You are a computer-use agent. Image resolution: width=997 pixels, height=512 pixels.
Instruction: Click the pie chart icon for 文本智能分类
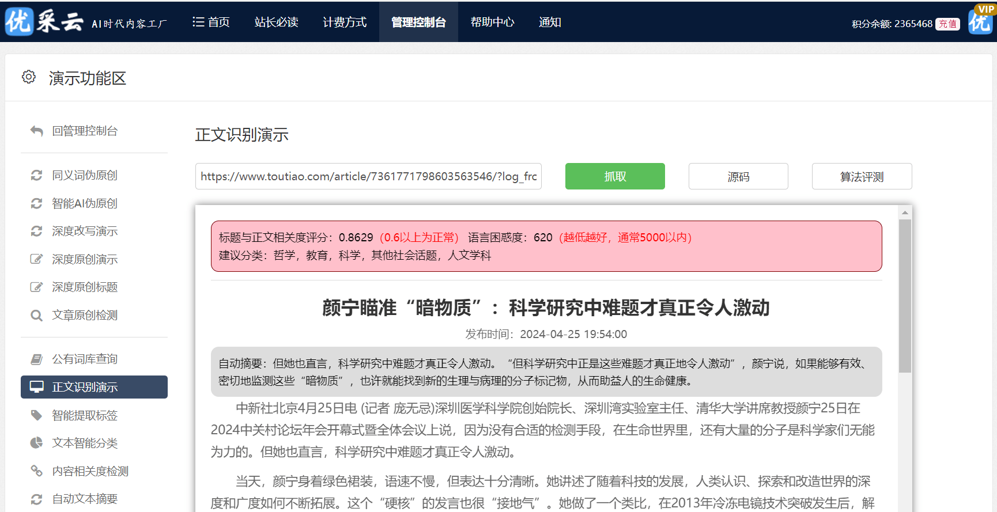pyautogui.click(x=37, y=443)
